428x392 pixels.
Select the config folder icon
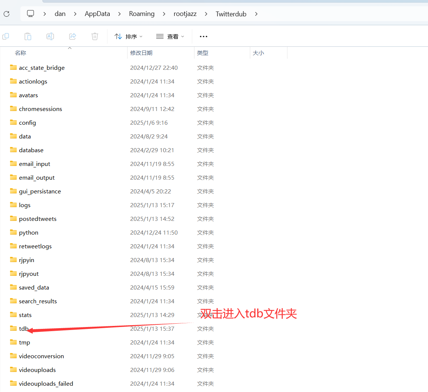click(x=13, y=122)
